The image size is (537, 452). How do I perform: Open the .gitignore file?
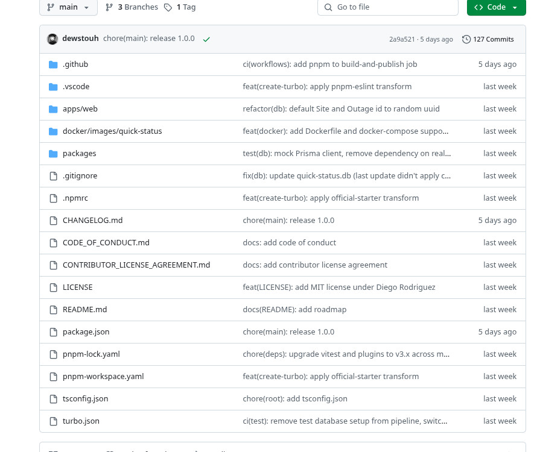[x=80, y=176]
